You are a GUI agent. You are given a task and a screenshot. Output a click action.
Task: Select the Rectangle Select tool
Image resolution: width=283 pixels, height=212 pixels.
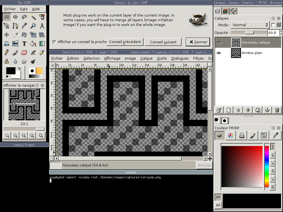(7, 17)
